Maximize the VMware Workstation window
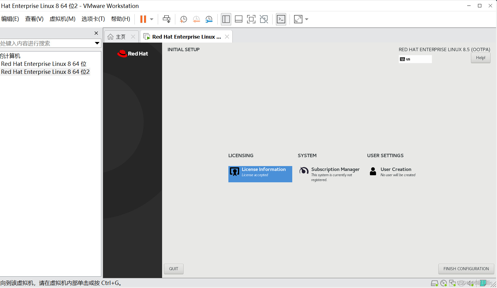This screenshot has width=497, height=288. (480, 6)
